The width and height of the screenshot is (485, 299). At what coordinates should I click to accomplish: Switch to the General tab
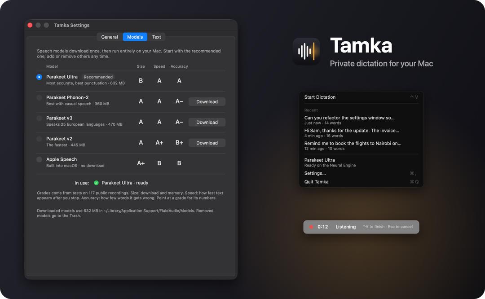[110, 37]
